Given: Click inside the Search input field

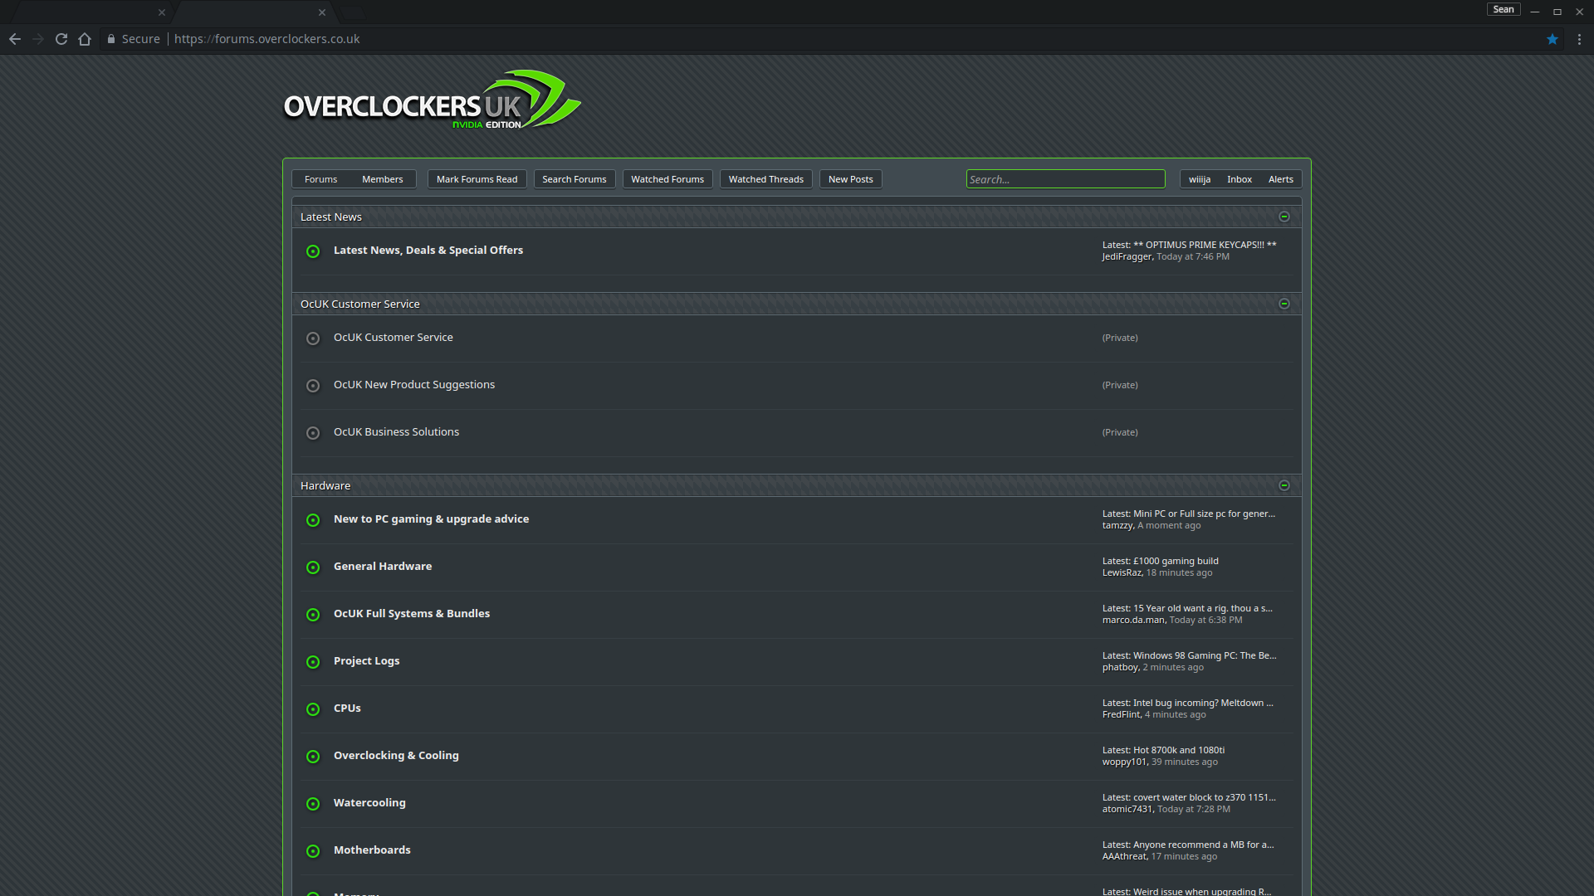Looking at the screenshot, I should pyautogui.click(x=1065, y=178).
